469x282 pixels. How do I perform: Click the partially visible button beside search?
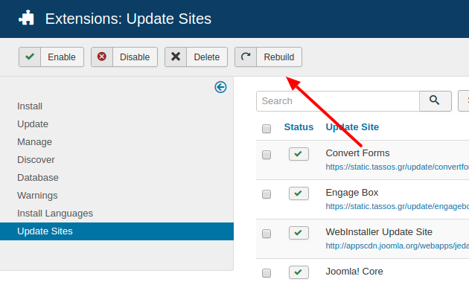coord(464,101)
